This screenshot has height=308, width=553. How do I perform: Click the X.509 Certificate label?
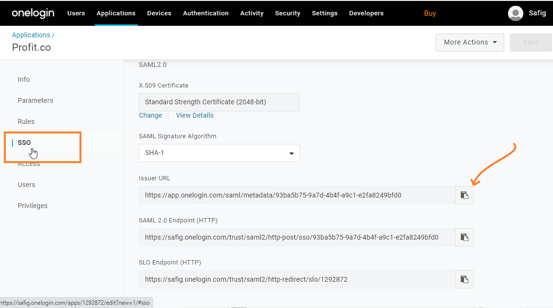(164, 85)
